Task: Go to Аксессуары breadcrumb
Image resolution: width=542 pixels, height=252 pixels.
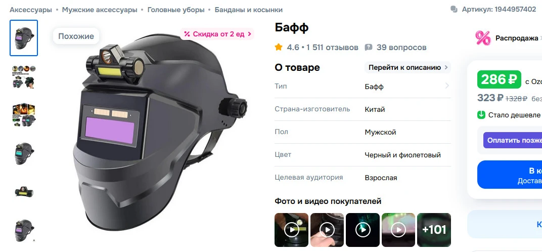Action: click(31, 10)
